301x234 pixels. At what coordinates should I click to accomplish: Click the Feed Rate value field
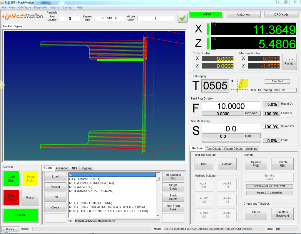coord(231,106)
